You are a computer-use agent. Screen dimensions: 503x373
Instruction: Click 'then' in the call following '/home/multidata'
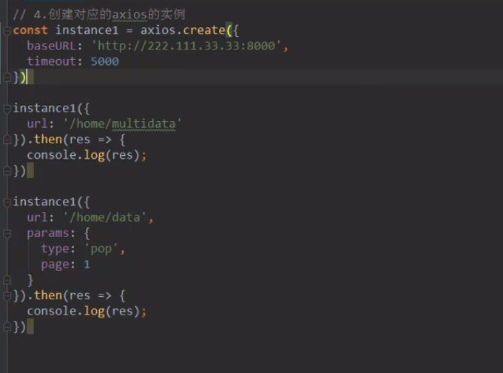(48, 140)
